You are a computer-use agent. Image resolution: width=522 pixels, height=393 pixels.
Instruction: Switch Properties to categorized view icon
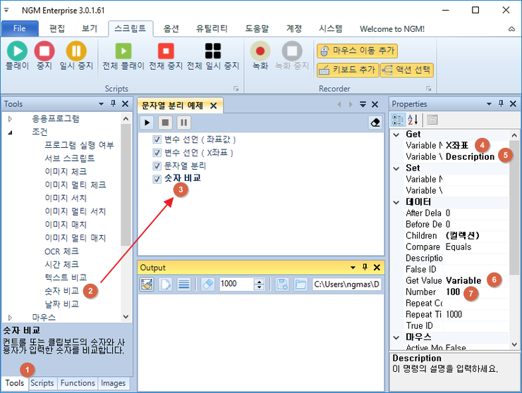pyautogui.click(x=398, y=120)
